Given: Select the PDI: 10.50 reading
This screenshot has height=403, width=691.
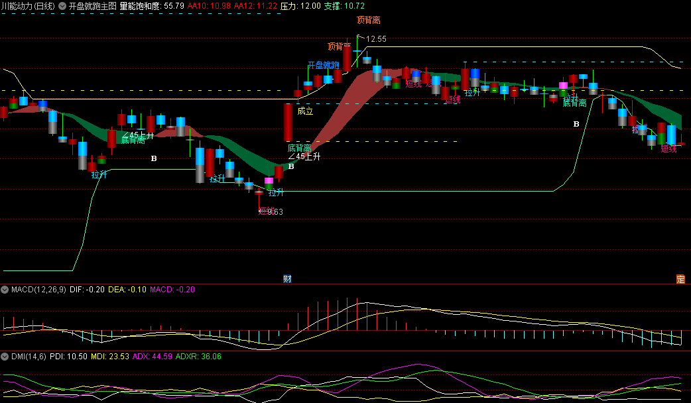Looking at the screenshot, I should click(x=68, y=357).
